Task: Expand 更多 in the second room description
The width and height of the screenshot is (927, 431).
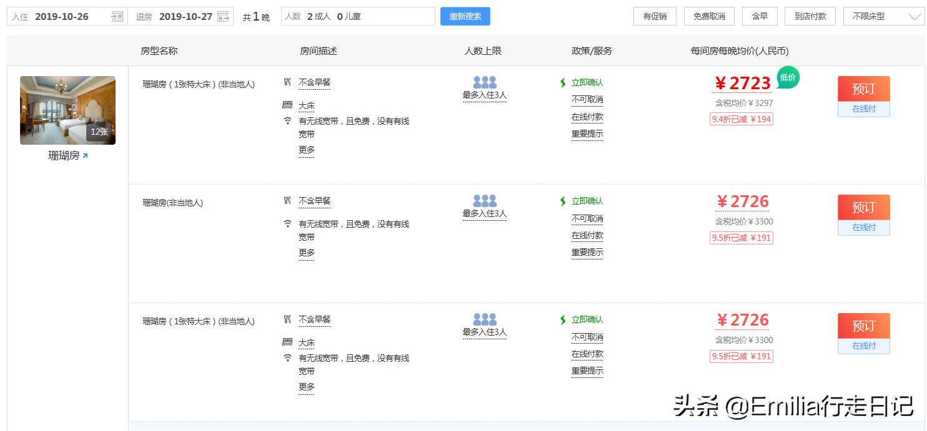Action: click(306, 253)
